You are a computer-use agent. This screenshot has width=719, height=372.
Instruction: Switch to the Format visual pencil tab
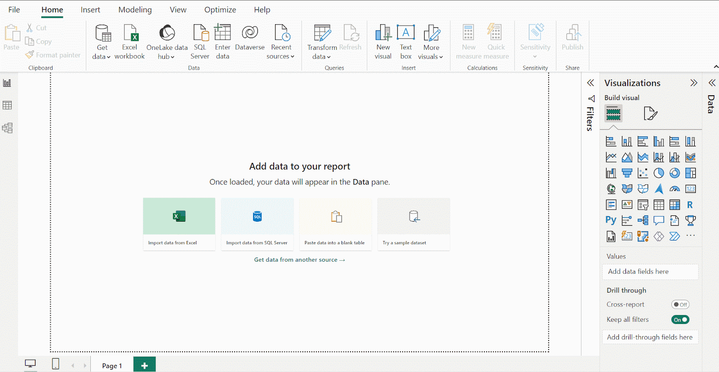[650, 114]
